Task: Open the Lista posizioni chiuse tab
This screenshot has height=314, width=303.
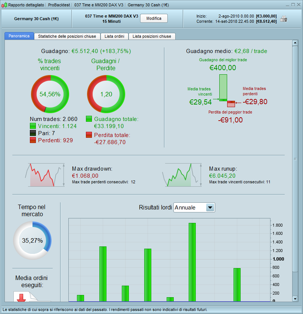Action: pos(152,36)
